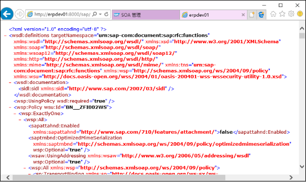Click the horizontal scrollbar left arrow
The image size is (306, 182).
8,177
